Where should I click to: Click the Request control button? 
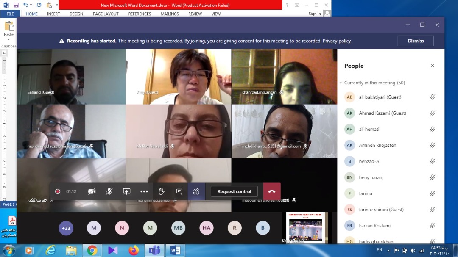pyautogui.click(x=234, y=191)
